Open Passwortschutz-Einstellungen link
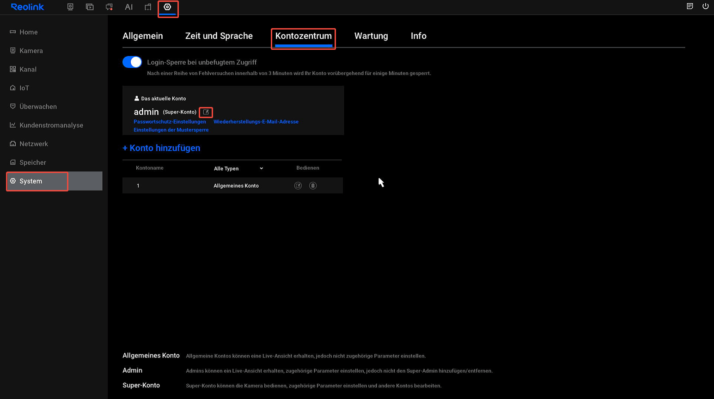 [x=170, y=122]
